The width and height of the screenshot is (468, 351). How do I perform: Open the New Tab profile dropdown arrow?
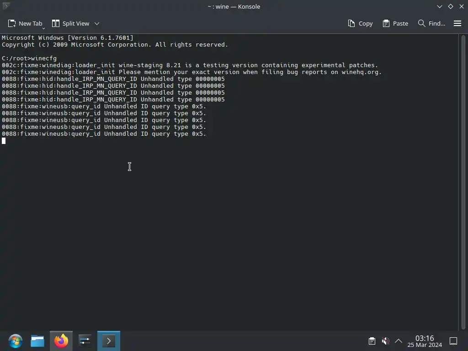[43, 28]
